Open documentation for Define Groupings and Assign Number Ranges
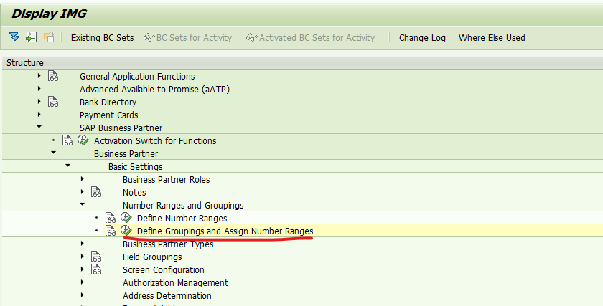The height and width of the screenshot is (306, 603). click(111, 231)
